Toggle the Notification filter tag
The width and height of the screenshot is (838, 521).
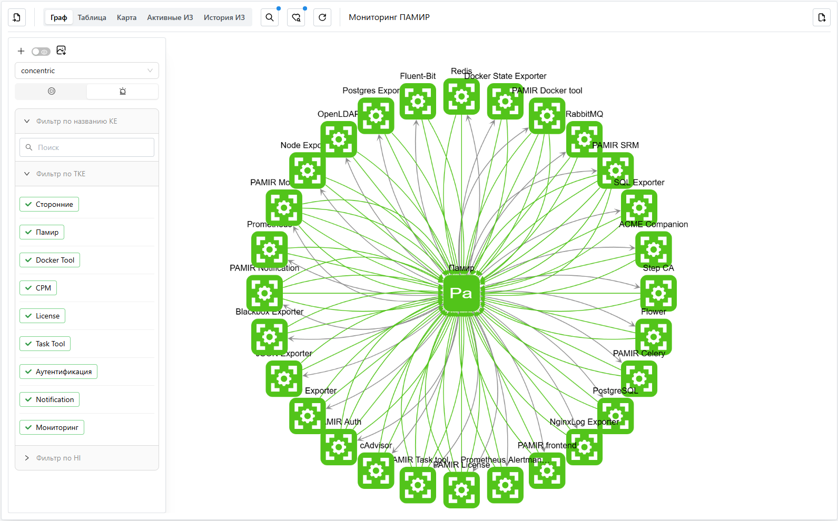pyautogui.click(x=50, y=399)
